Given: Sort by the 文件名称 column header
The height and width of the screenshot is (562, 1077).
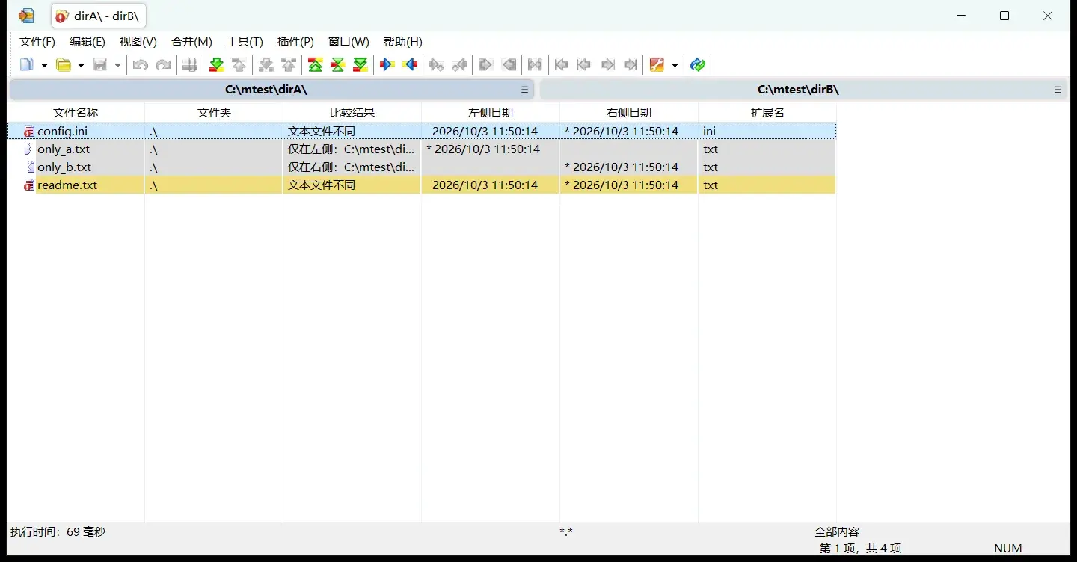Looking at the screenshot, I should point(76,113).
